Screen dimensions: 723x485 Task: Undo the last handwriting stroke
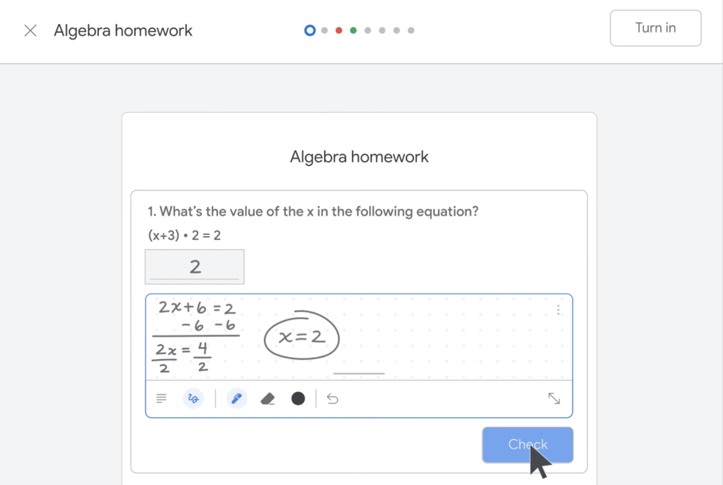(x=332, y=398)
